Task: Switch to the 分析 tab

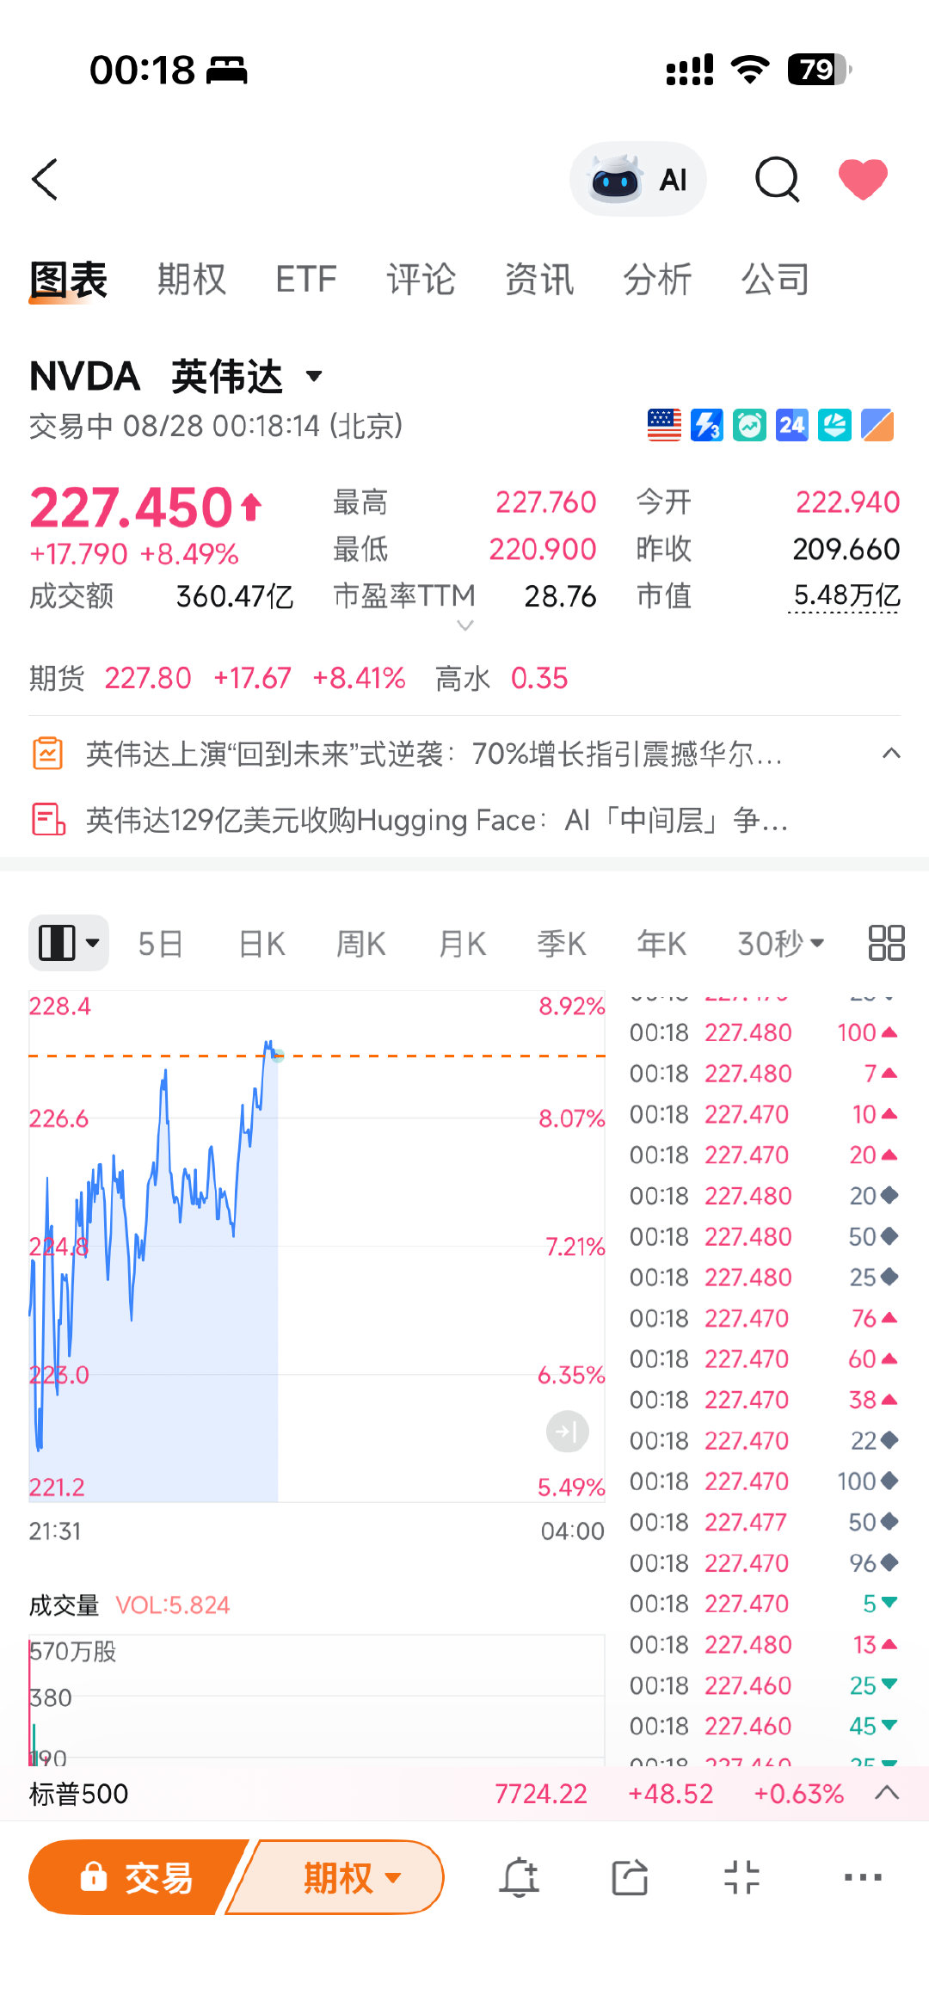Action: (658, 280)
